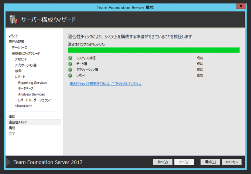The image size is (251, 174).
Task: Start configuration with 構成(C) button
Action: (210, 162)
